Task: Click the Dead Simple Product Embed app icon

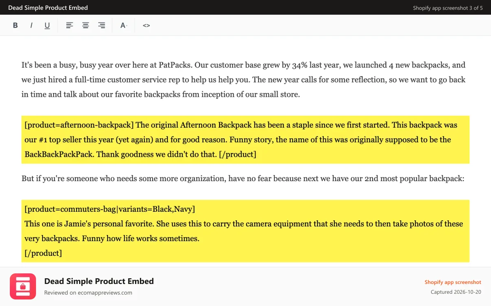Action: 23,286
